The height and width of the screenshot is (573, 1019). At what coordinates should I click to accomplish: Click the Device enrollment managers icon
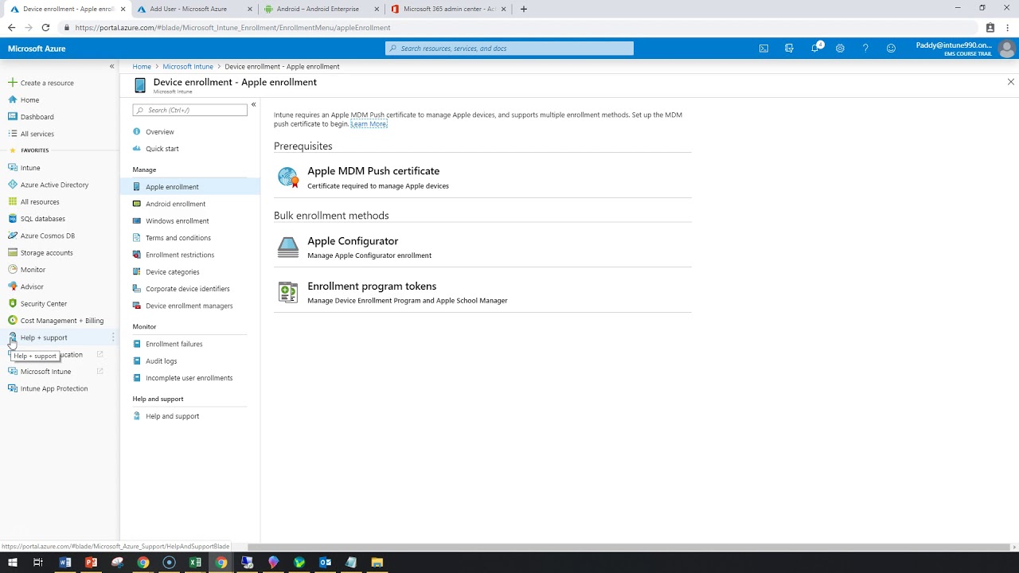coord(137,306)
